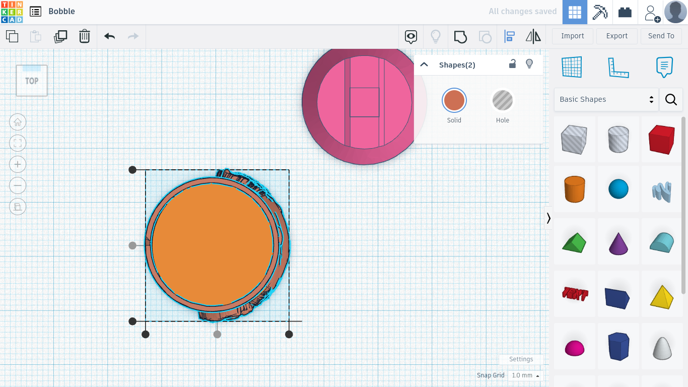This screenshot has width=688, height=387.
Task: Open the designs list icon beside Bobble
Action: point(35,12)
